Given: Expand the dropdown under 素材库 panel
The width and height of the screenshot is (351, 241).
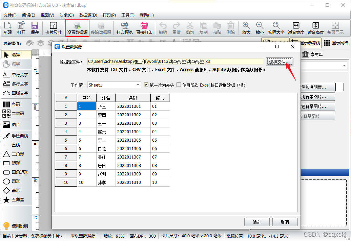Looking at the screenshot, I should click(x=344, y=66).
